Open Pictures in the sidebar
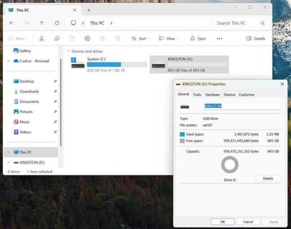The height and width of the screenshot is (229, 291). tap(23, 112)
